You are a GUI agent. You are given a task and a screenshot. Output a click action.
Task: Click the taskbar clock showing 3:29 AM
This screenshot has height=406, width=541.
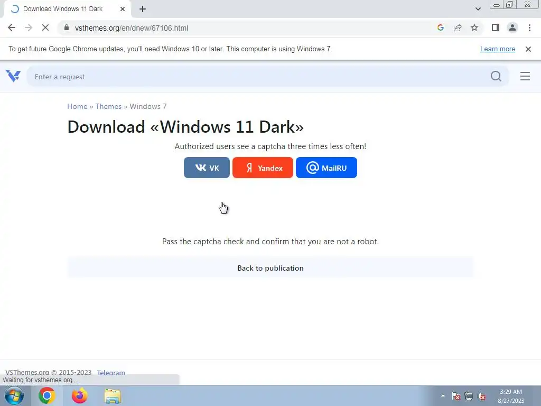click(x=511, y=396)
